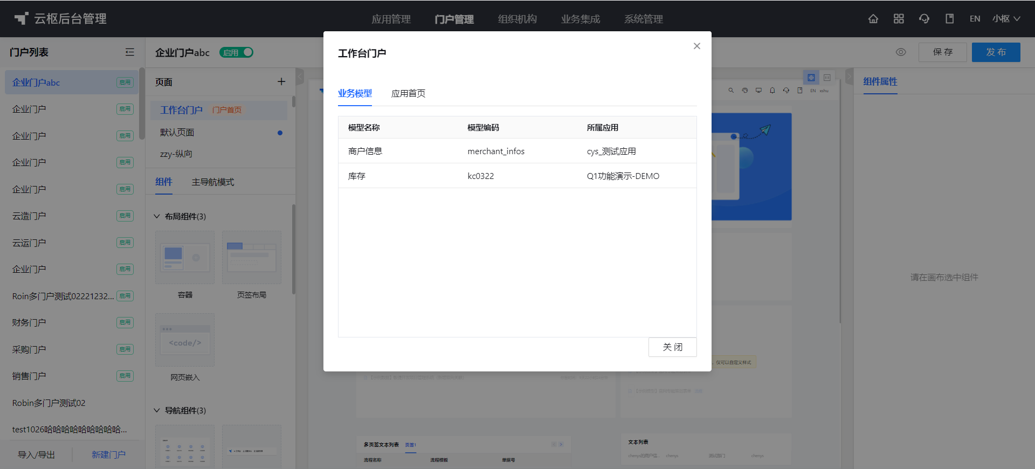This screenshot has height=469, width=1035.
Task: Click the canvas split-view icon beside it
Action: [827, 78]
